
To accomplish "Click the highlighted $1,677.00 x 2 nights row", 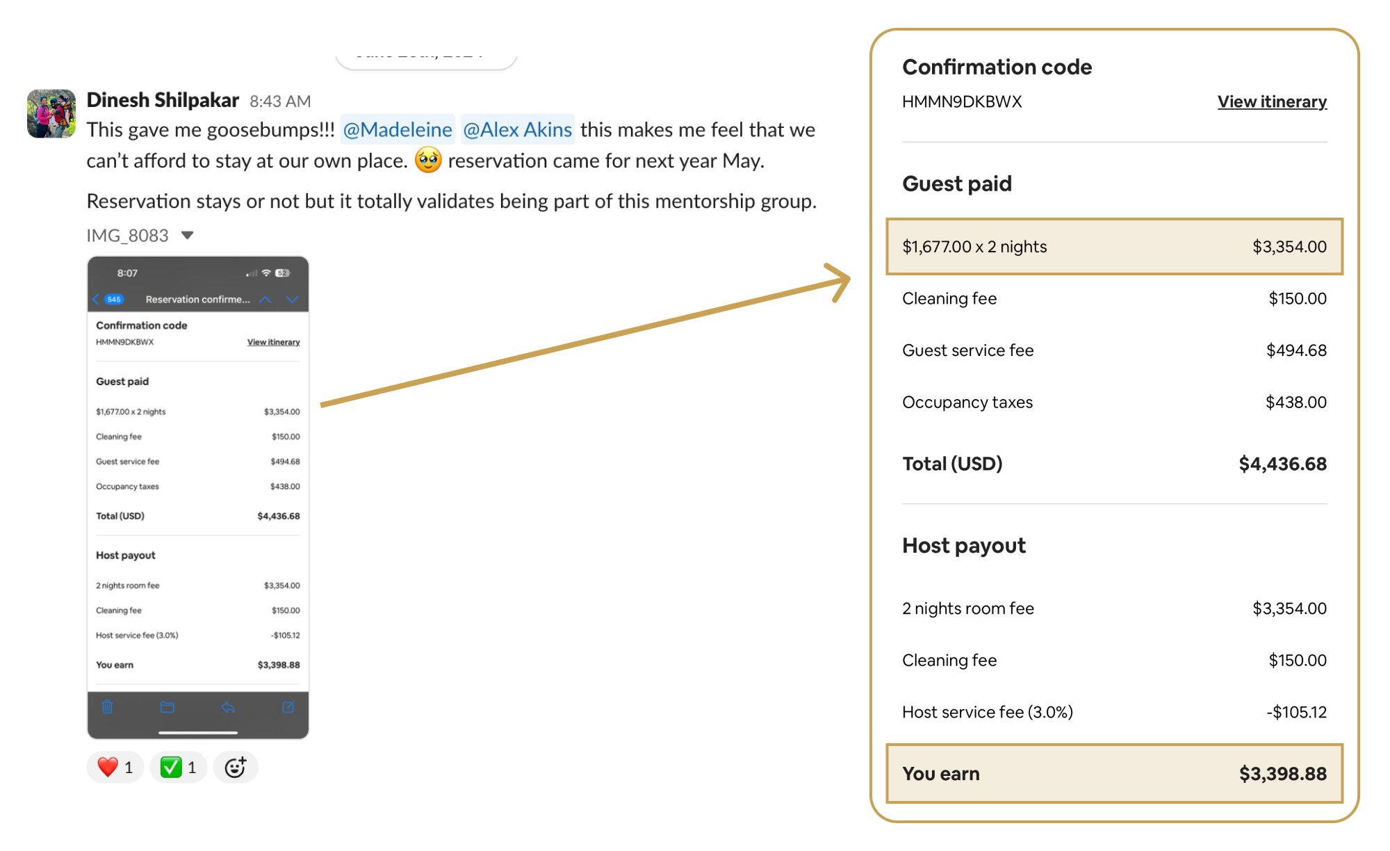I will click(1114, 247).
